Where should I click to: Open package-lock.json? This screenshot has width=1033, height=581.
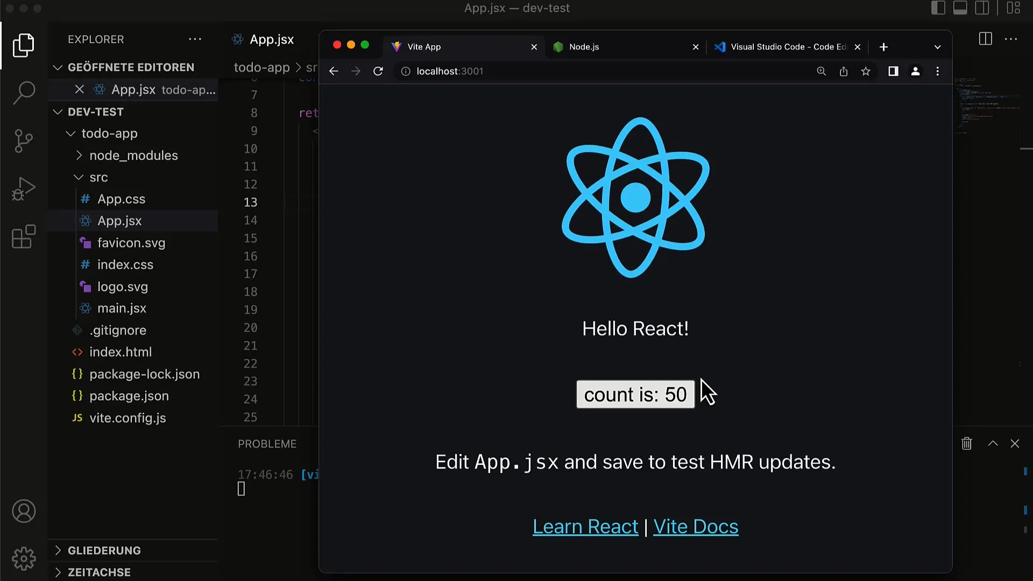[133, 374]
